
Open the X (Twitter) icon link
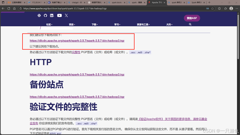point(66,16)
